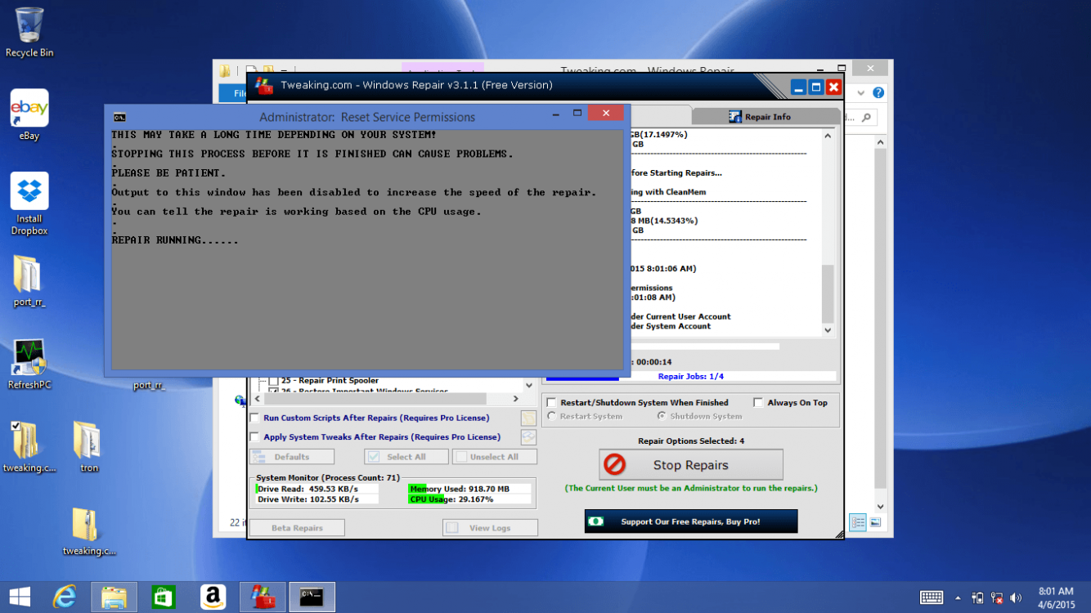Click the Select All button
The image size is (1091, 613).
(x=406, y=457)
